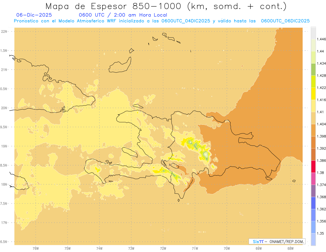Select the orange colorbar segment between 1.398 and 1.404
Screen dimensions: 326x252
[x=313, y=130]
